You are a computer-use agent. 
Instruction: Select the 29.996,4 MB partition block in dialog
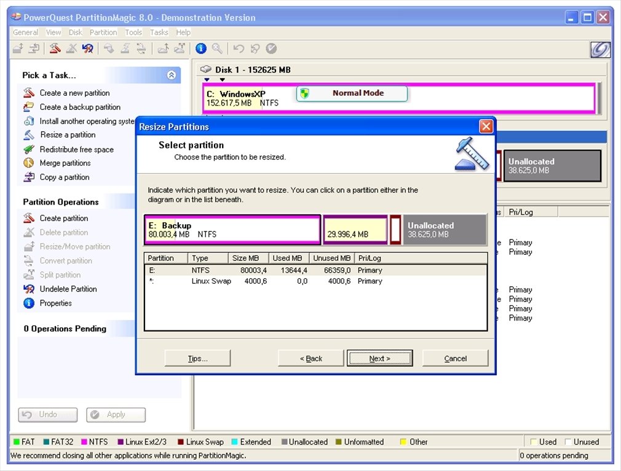pos(355,230)
